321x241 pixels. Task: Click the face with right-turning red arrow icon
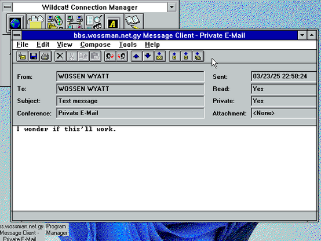click(x=110, y=56)
